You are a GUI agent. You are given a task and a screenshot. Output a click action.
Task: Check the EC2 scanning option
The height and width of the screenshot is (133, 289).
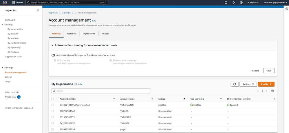pyautogui.click(x=55, y=60)
